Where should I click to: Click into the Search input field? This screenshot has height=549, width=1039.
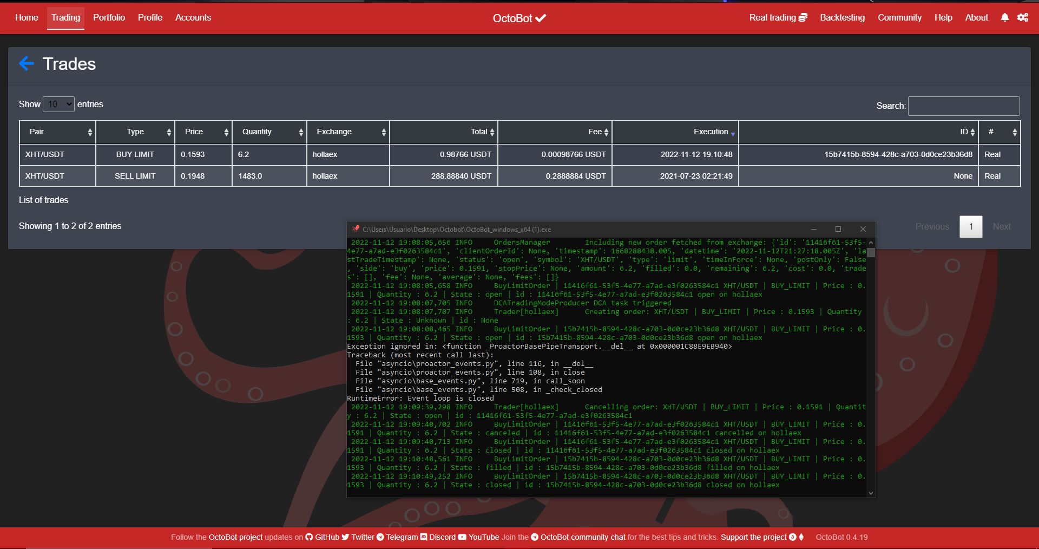click(x=963, y=106)
